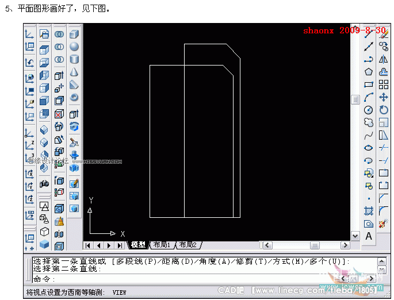Select the Extrude Faces tool
The width and height of the screenshot is (394, 300).
[59, 75]
